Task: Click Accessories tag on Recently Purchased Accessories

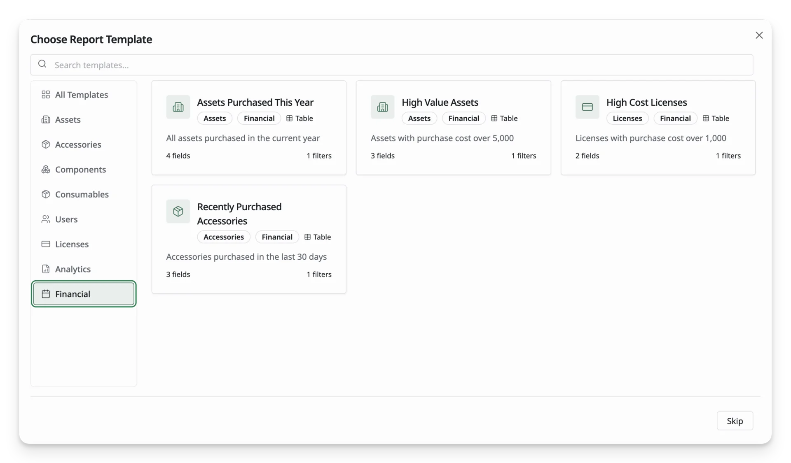Action: coord(224,237)
